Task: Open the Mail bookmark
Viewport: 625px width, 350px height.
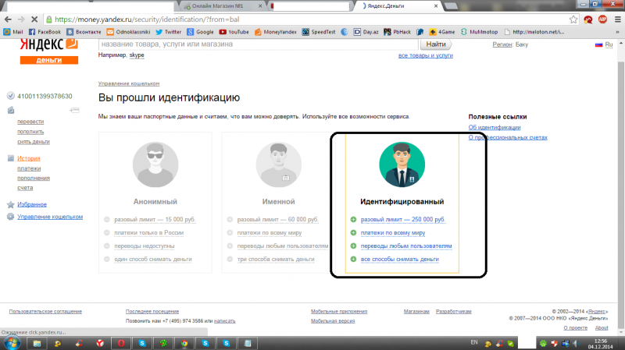Action: pyautogui.click(x=13, y=32)
